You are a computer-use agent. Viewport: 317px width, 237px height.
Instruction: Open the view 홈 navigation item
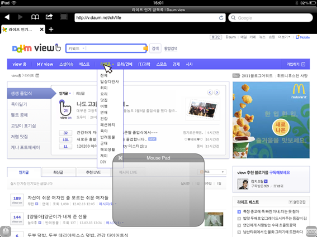pyautogui.click(x=20, y=64)
